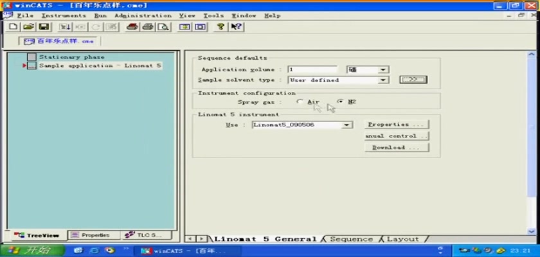540x257 pixels.
Task: Switch to the Layout tab
Action: [x=403, y=239]
